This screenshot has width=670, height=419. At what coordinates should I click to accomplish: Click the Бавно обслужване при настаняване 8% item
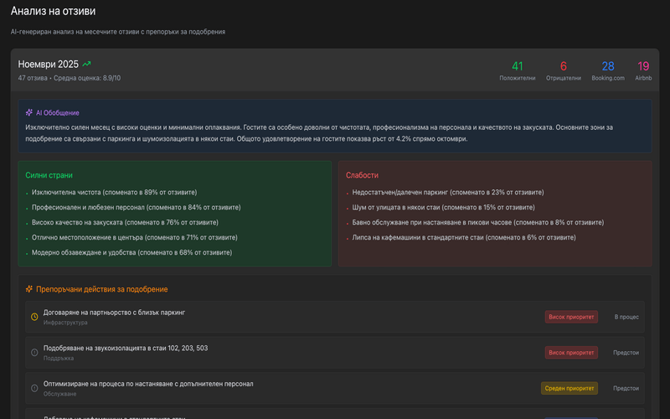point(477,222)
